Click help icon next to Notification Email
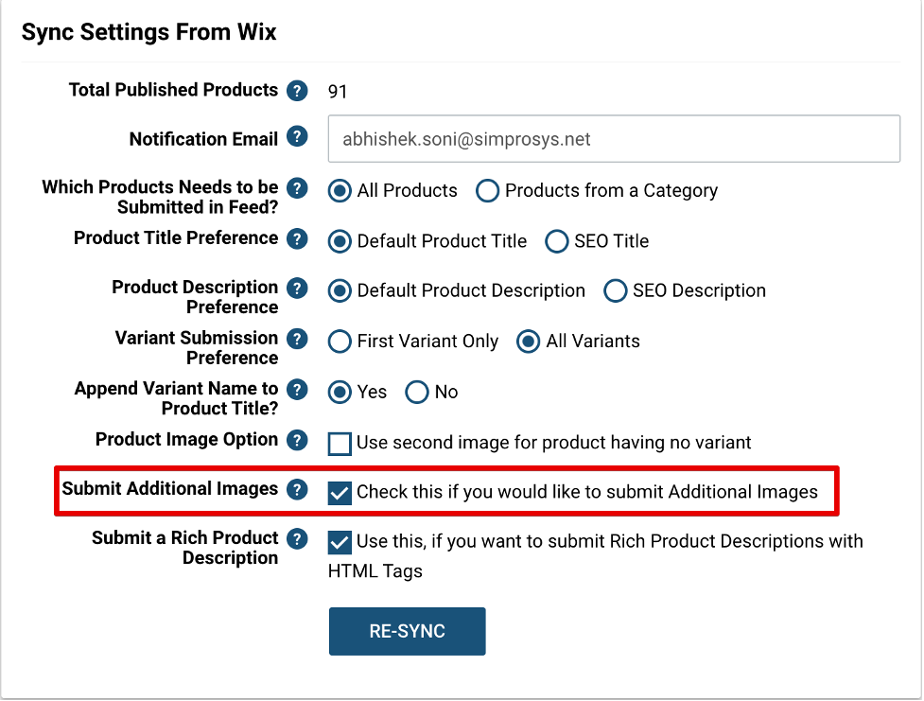Image resolution: width=924 pixels, height=701 pixels. (x=297, y=137)
